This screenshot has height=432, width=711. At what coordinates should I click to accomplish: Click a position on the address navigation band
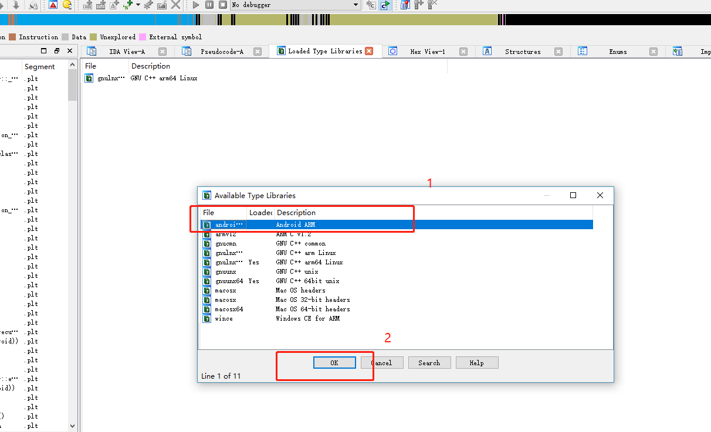pyautogui.click(x=235, y=19)
